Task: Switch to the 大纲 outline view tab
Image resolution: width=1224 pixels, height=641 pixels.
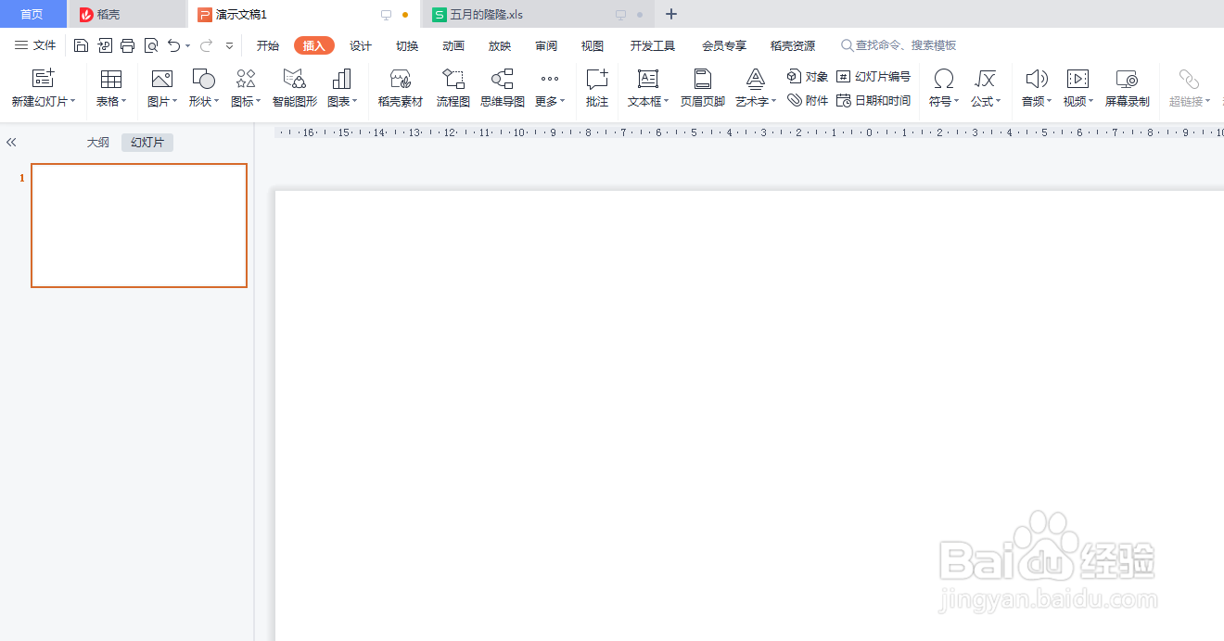Action: tap(97, 142)
